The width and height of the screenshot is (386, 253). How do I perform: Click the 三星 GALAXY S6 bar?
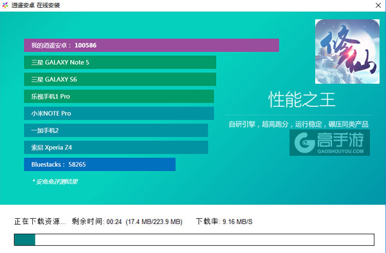[120, 79]
